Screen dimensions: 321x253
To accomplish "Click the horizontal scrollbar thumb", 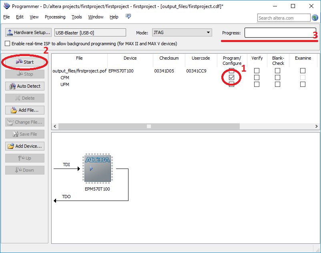I will click(x=149, y=126).
